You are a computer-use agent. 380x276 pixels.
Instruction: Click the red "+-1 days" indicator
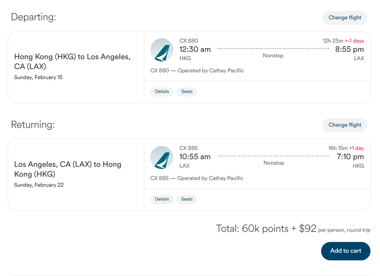[x=354, y=41]
